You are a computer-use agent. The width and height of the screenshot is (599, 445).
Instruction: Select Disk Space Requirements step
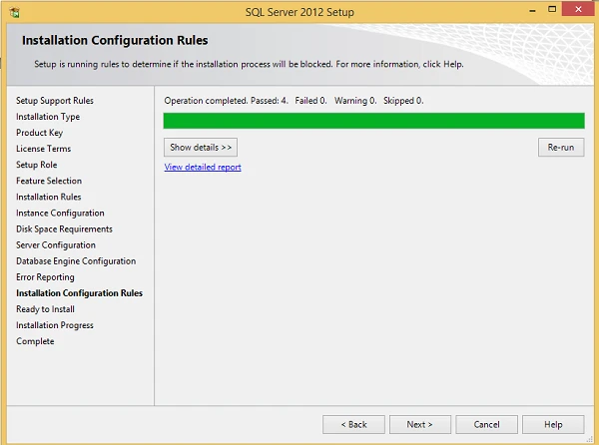(64, 229)
